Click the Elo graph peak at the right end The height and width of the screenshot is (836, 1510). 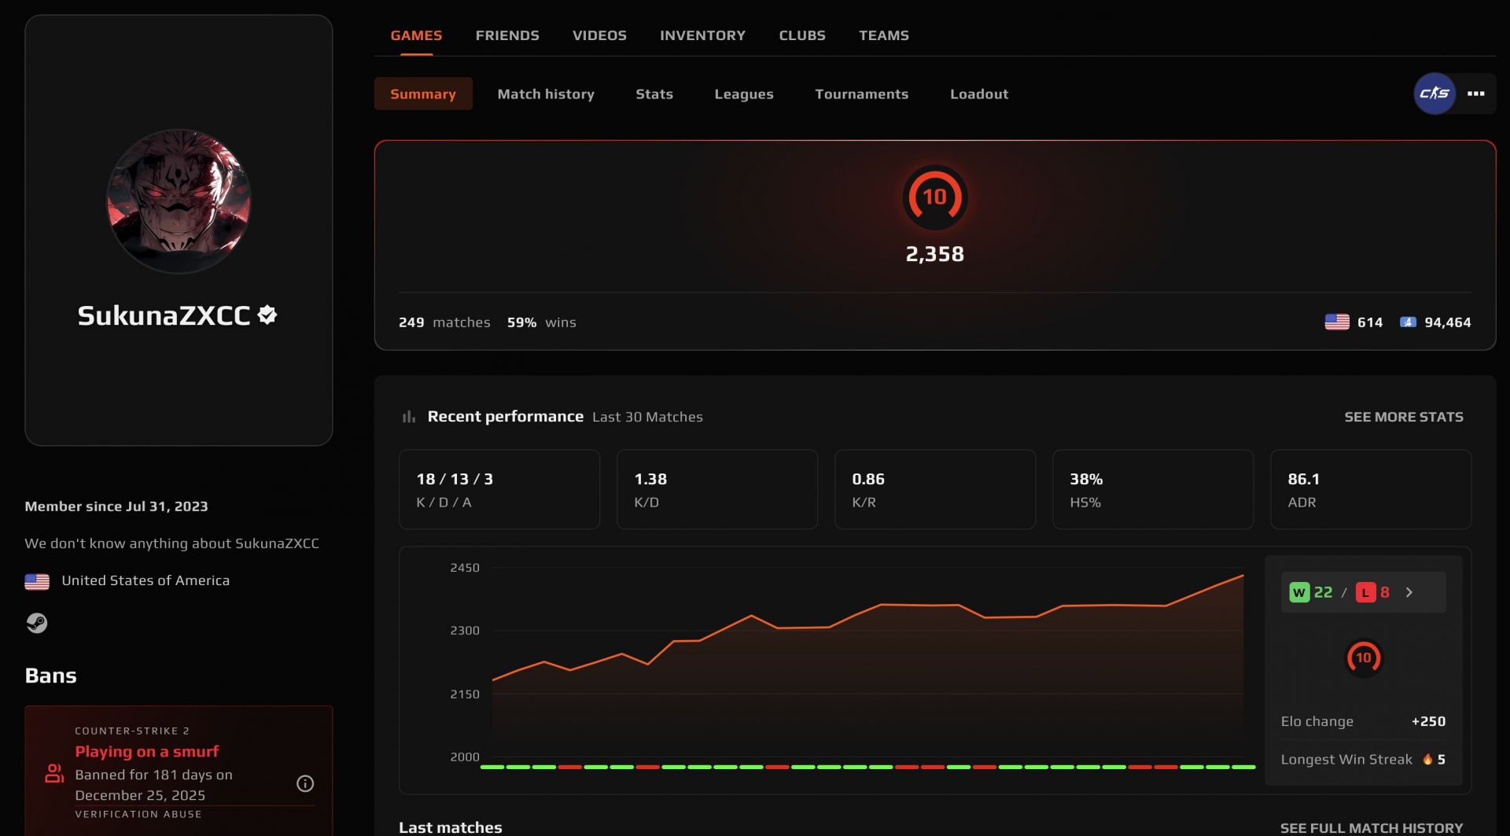click(x=1243, y=576)
